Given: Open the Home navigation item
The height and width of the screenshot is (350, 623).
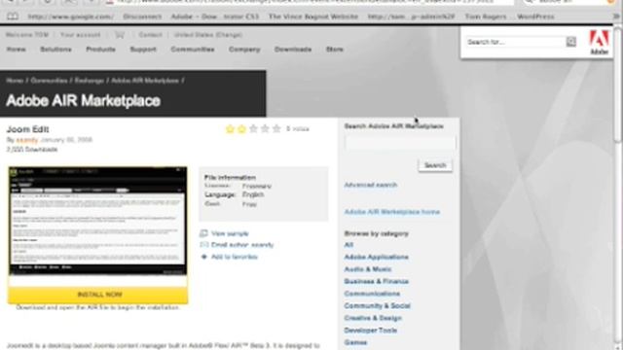Looking at the screenshot, I should coord(17,50).
